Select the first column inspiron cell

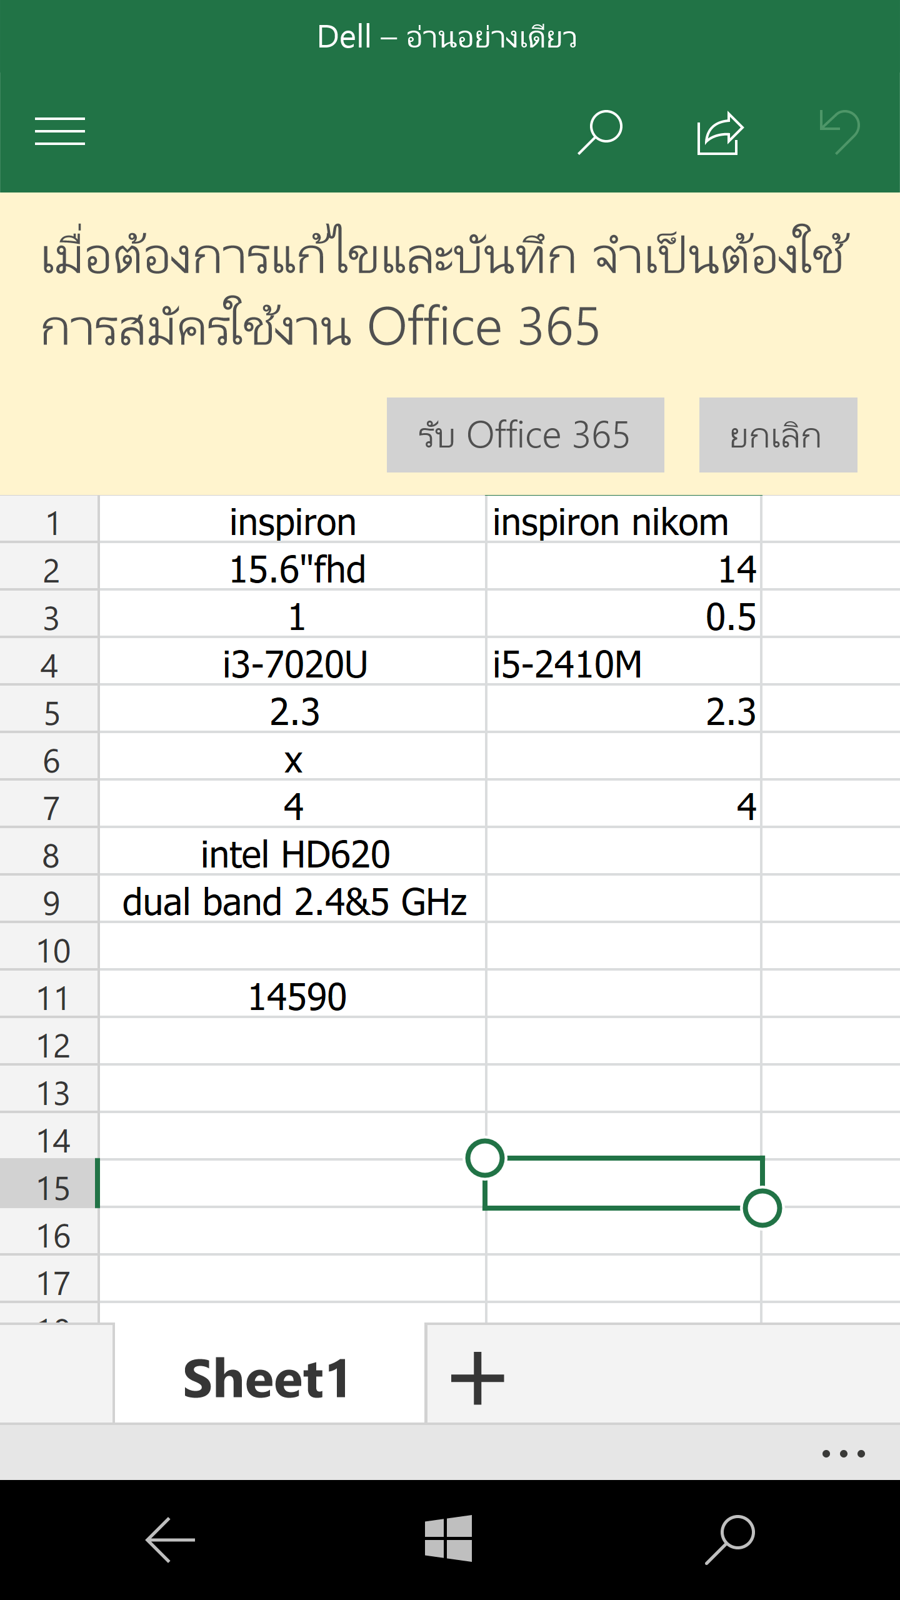(292, 519)
